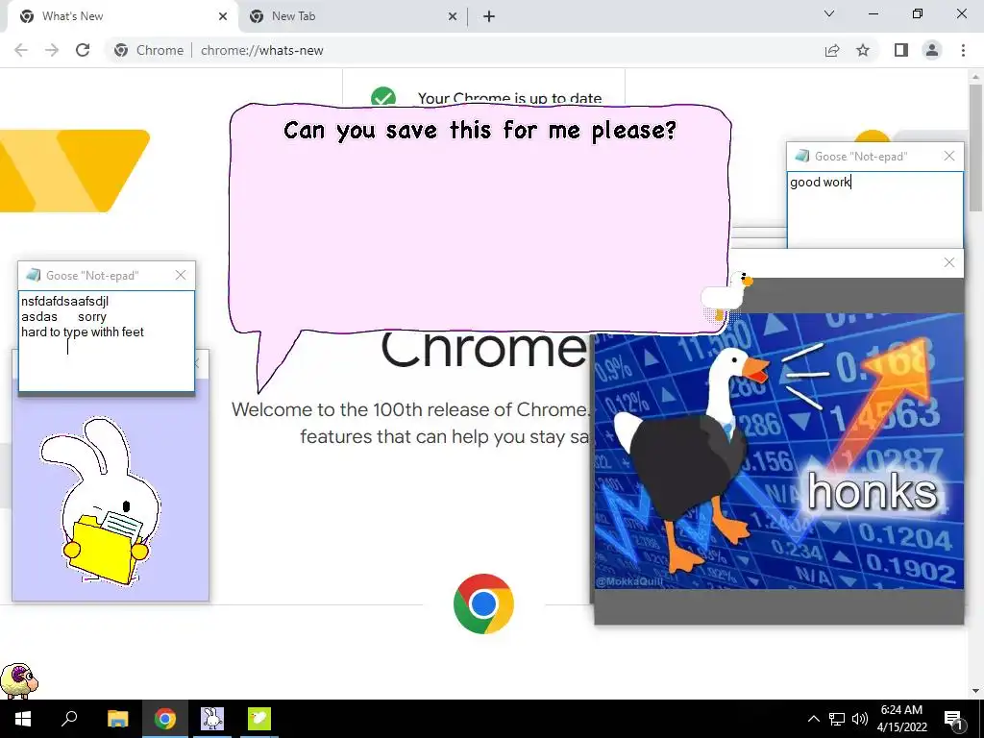Click inside the "good work" text area
The height and width of the screenshot is (738, 984).
tap(875, 210)
